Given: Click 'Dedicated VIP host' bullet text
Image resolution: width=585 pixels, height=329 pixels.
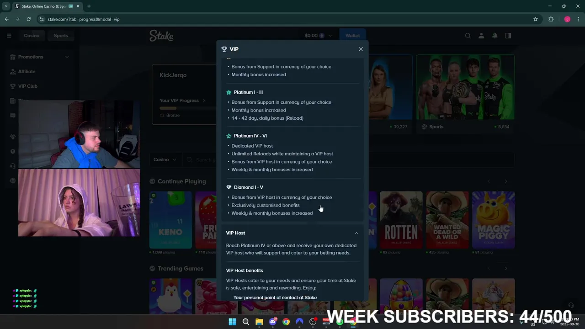Looking at the screenshot, I should [252, 146].
